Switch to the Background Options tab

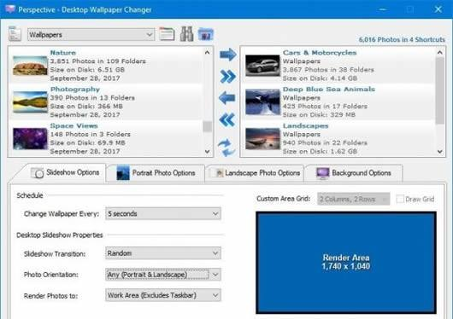(354, 173)
